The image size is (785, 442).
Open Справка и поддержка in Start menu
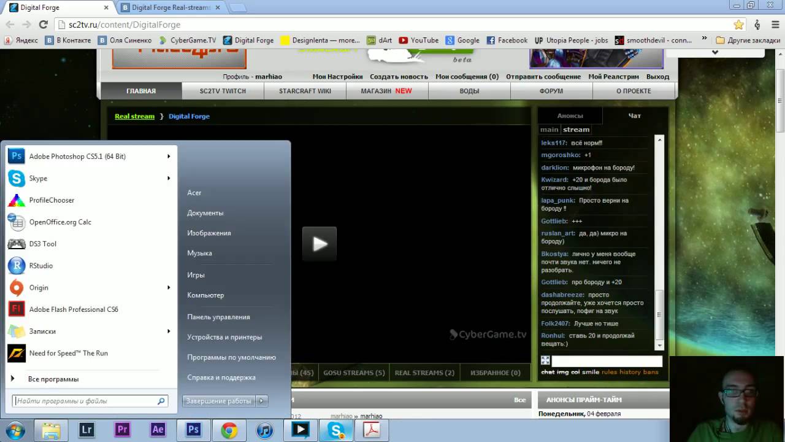click(x=221, y=378)
